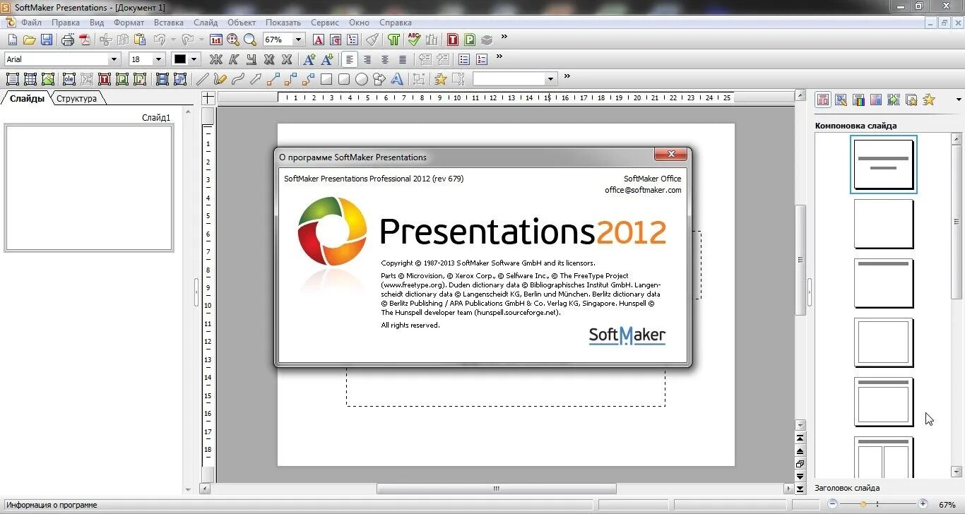Open the Слайд menu

tap(206, 23)
